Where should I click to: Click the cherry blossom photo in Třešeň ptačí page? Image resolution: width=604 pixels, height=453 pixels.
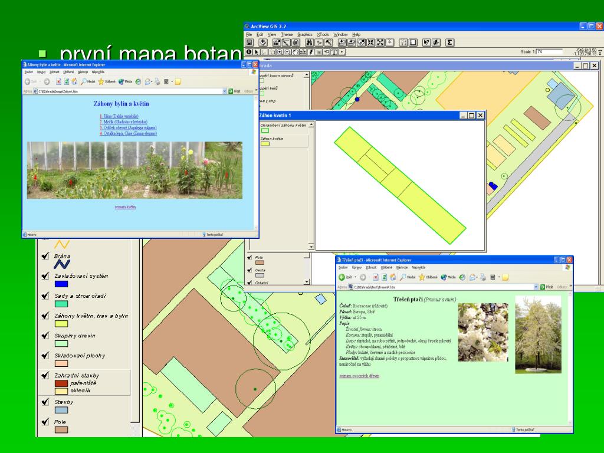pos(483,332)
